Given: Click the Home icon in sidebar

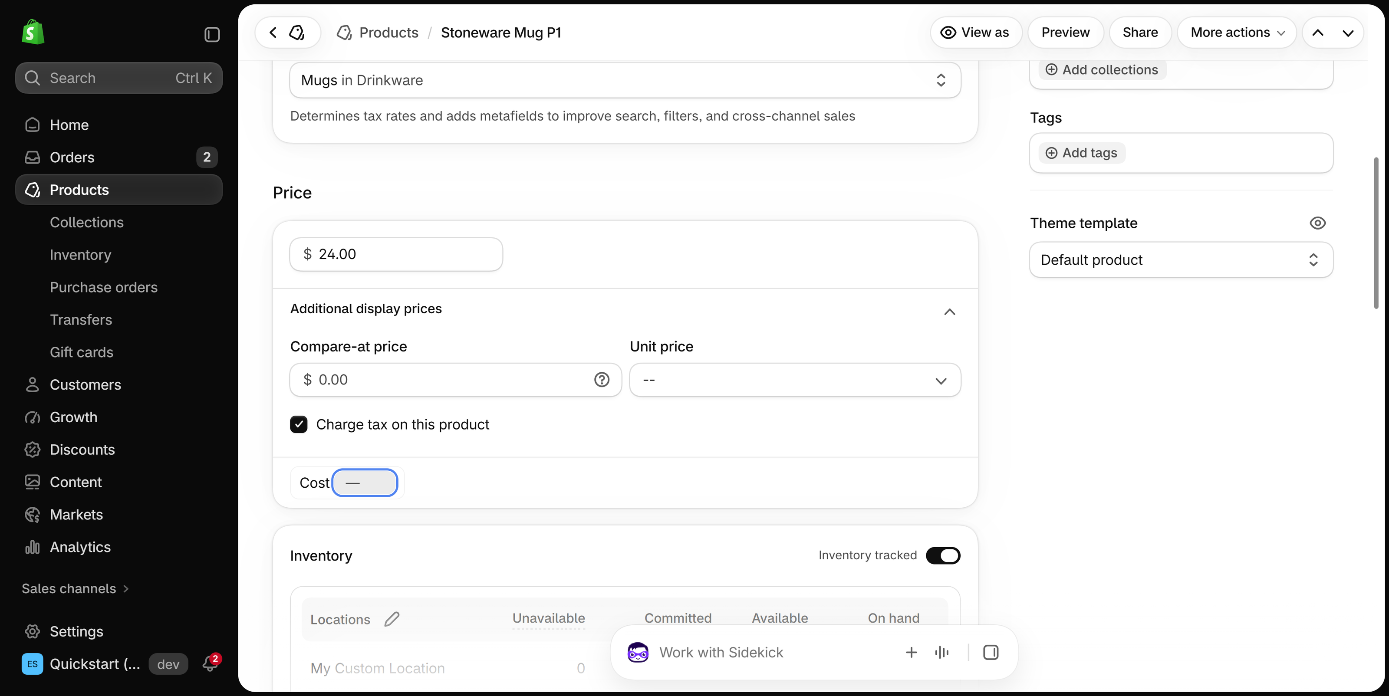Looking at the screenshot, I should (x=33, y=125).
